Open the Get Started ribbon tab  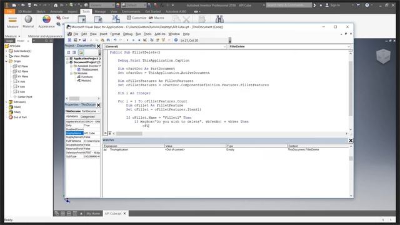tap(152, 11)
